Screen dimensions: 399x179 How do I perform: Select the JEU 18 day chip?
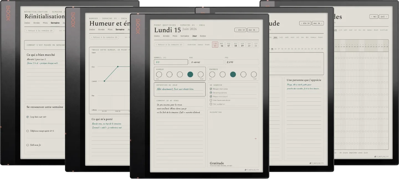(x=236, y=45)
